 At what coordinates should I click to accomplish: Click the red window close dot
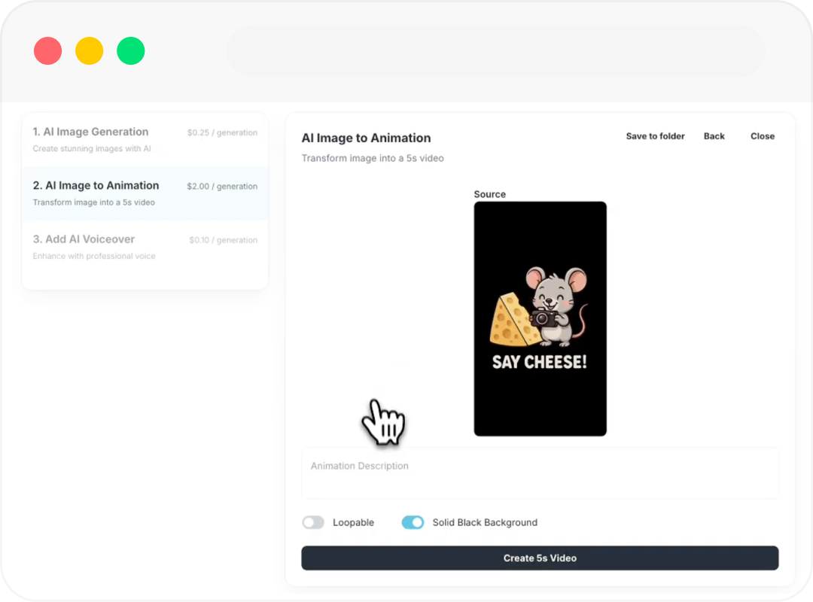tap(47, 51)
